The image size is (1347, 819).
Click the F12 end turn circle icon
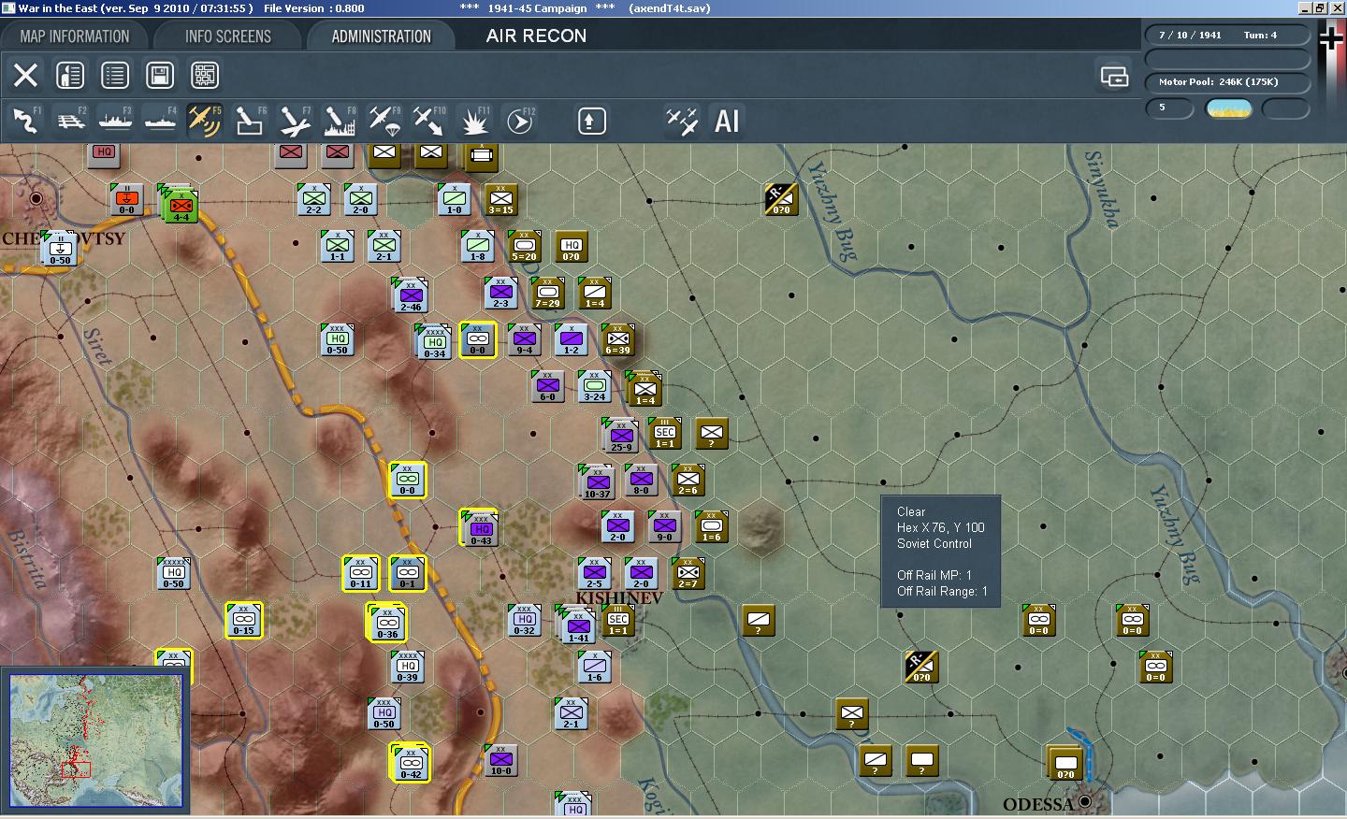click(x=519, y=121)
